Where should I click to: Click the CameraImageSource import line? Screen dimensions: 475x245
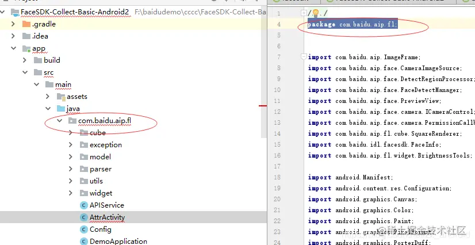(385, 68)
